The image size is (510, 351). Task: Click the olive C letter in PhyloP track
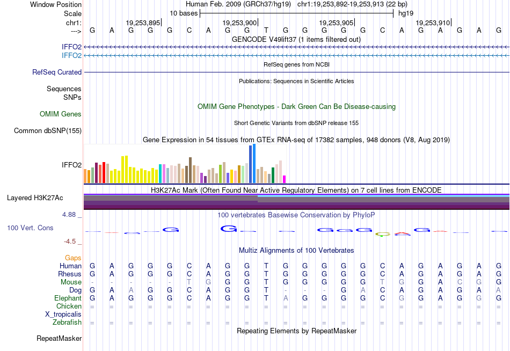(x=382, y=234)
